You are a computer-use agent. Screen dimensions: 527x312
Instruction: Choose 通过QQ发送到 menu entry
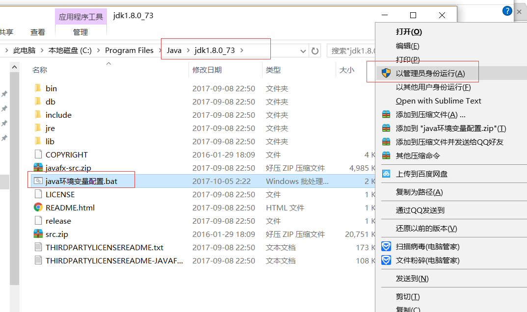[x=420, y=210]
